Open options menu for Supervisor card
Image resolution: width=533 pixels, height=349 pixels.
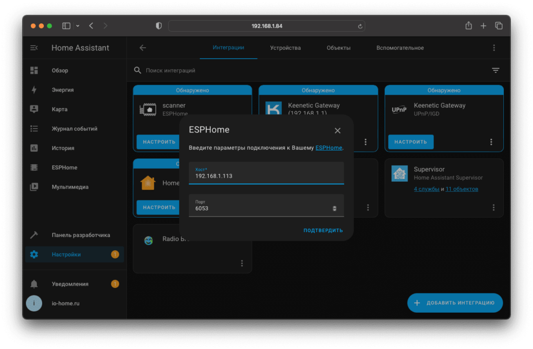click(493, 207)
